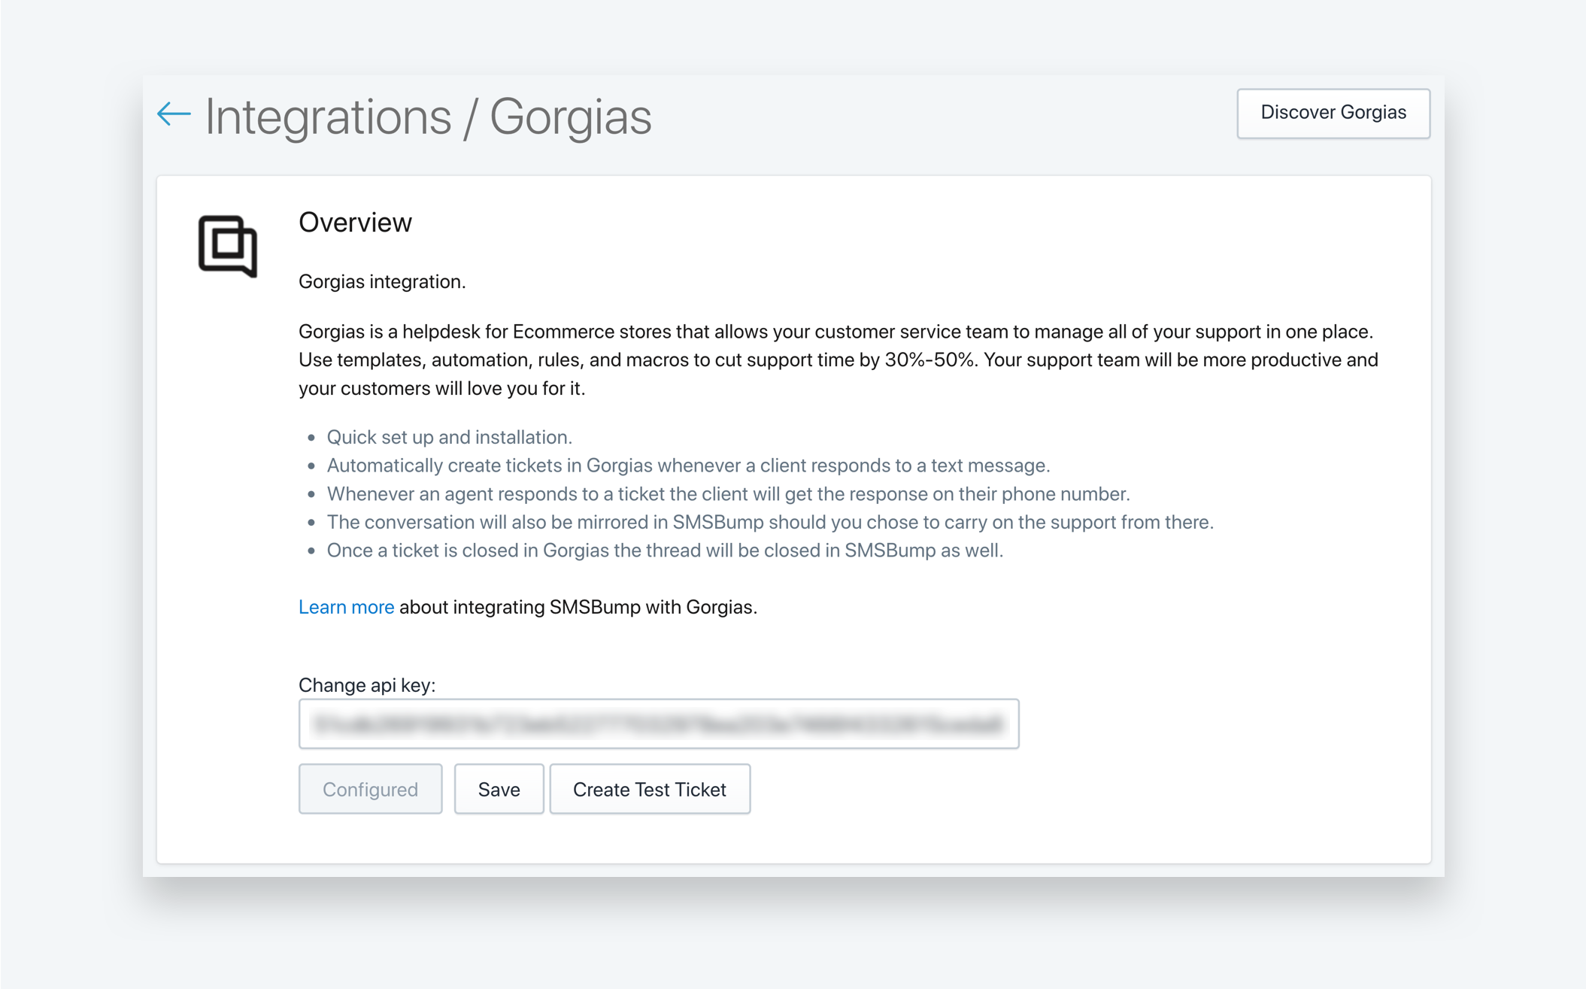Click the 'Once a ticket is closed' bullet
The width and height of the screenshot is (1586, 989).
click(x=665, y=551)
